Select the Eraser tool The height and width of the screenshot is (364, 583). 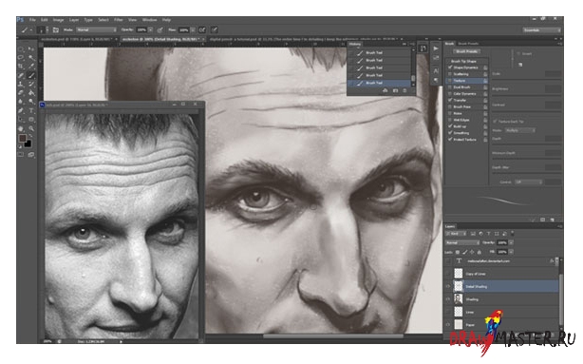click(21, 93)
